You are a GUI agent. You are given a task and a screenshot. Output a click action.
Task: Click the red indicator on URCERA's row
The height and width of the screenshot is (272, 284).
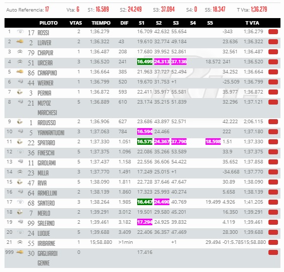[273, 62]
